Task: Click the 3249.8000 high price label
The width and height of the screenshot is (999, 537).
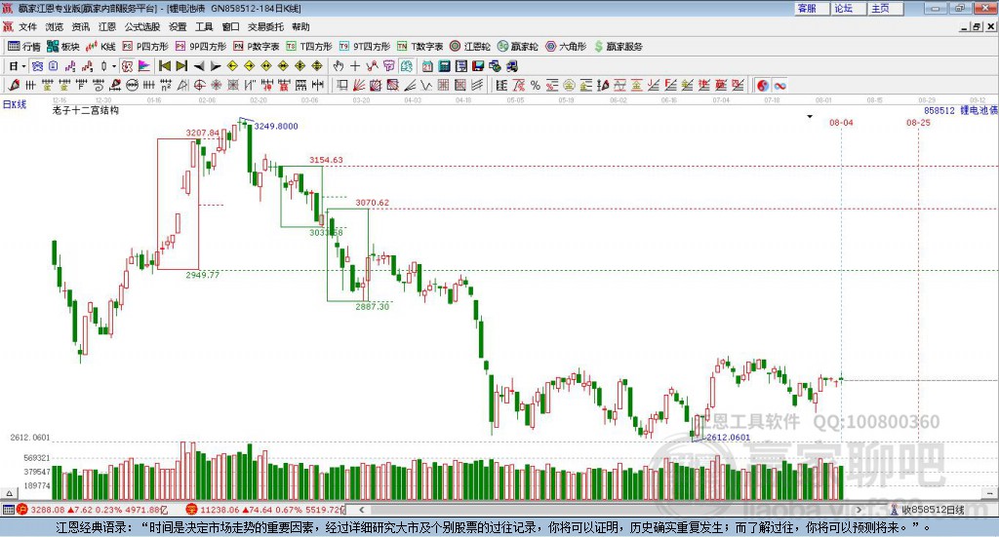Action: [x=276, y=126]
